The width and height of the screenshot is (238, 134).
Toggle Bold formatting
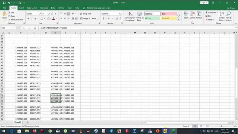[x=28, y=19]
